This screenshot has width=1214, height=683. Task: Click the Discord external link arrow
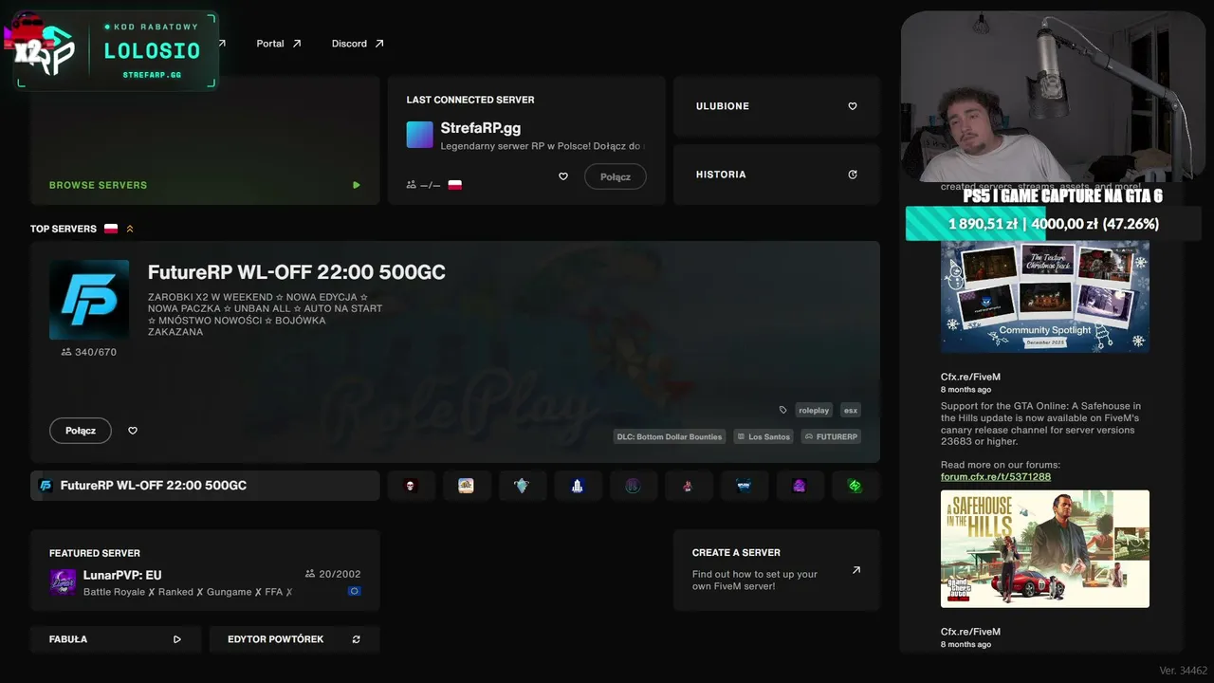379,44
